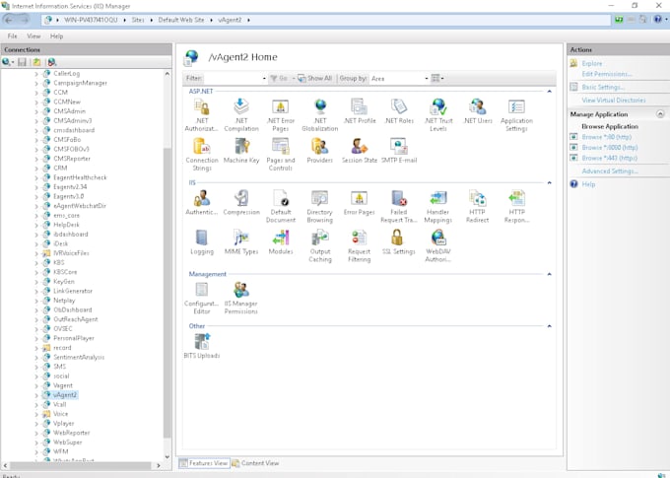Open .NET Authorization Rules feature
Viewport: 670px width, 478px height.
[x=202, y=114]
